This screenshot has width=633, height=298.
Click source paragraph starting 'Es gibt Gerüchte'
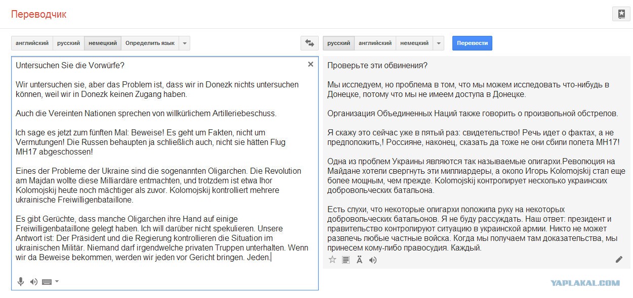tap(162, 238)
